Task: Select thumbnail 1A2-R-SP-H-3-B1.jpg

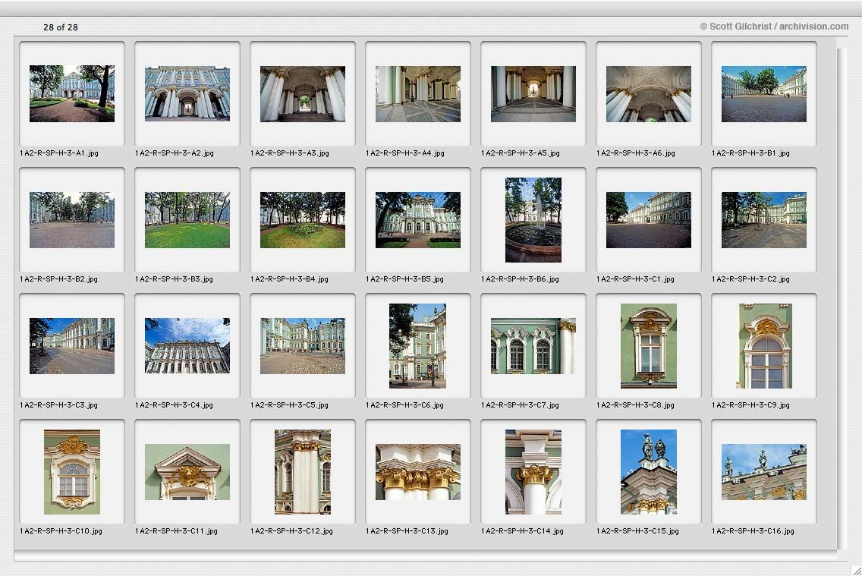Action: click(764, 93)
